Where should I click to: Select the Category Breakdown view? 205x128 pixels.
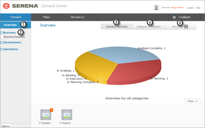[x=148, y=27]
